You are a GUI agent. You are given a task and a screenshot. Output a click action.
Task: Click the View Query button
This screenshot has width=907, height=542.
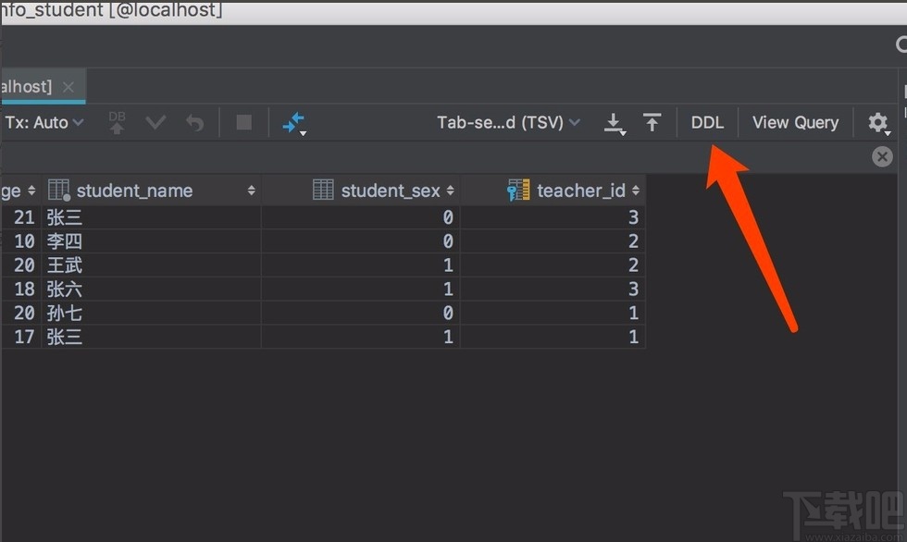point(795,122)
